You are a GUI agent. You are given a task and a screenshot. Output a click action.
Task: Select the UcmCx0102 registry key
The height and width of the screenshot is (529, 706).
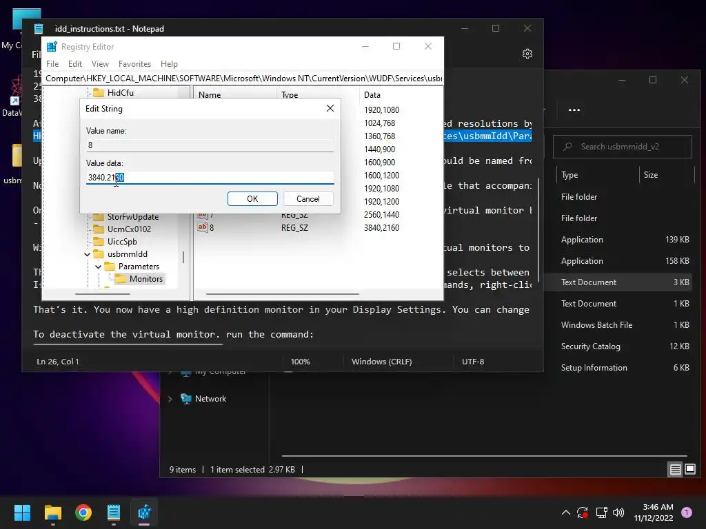129,229
